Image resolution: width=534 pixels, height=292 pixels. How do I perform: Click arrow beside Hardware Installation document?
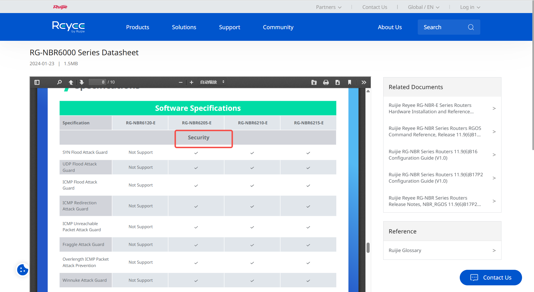click(x=494, y=108)
